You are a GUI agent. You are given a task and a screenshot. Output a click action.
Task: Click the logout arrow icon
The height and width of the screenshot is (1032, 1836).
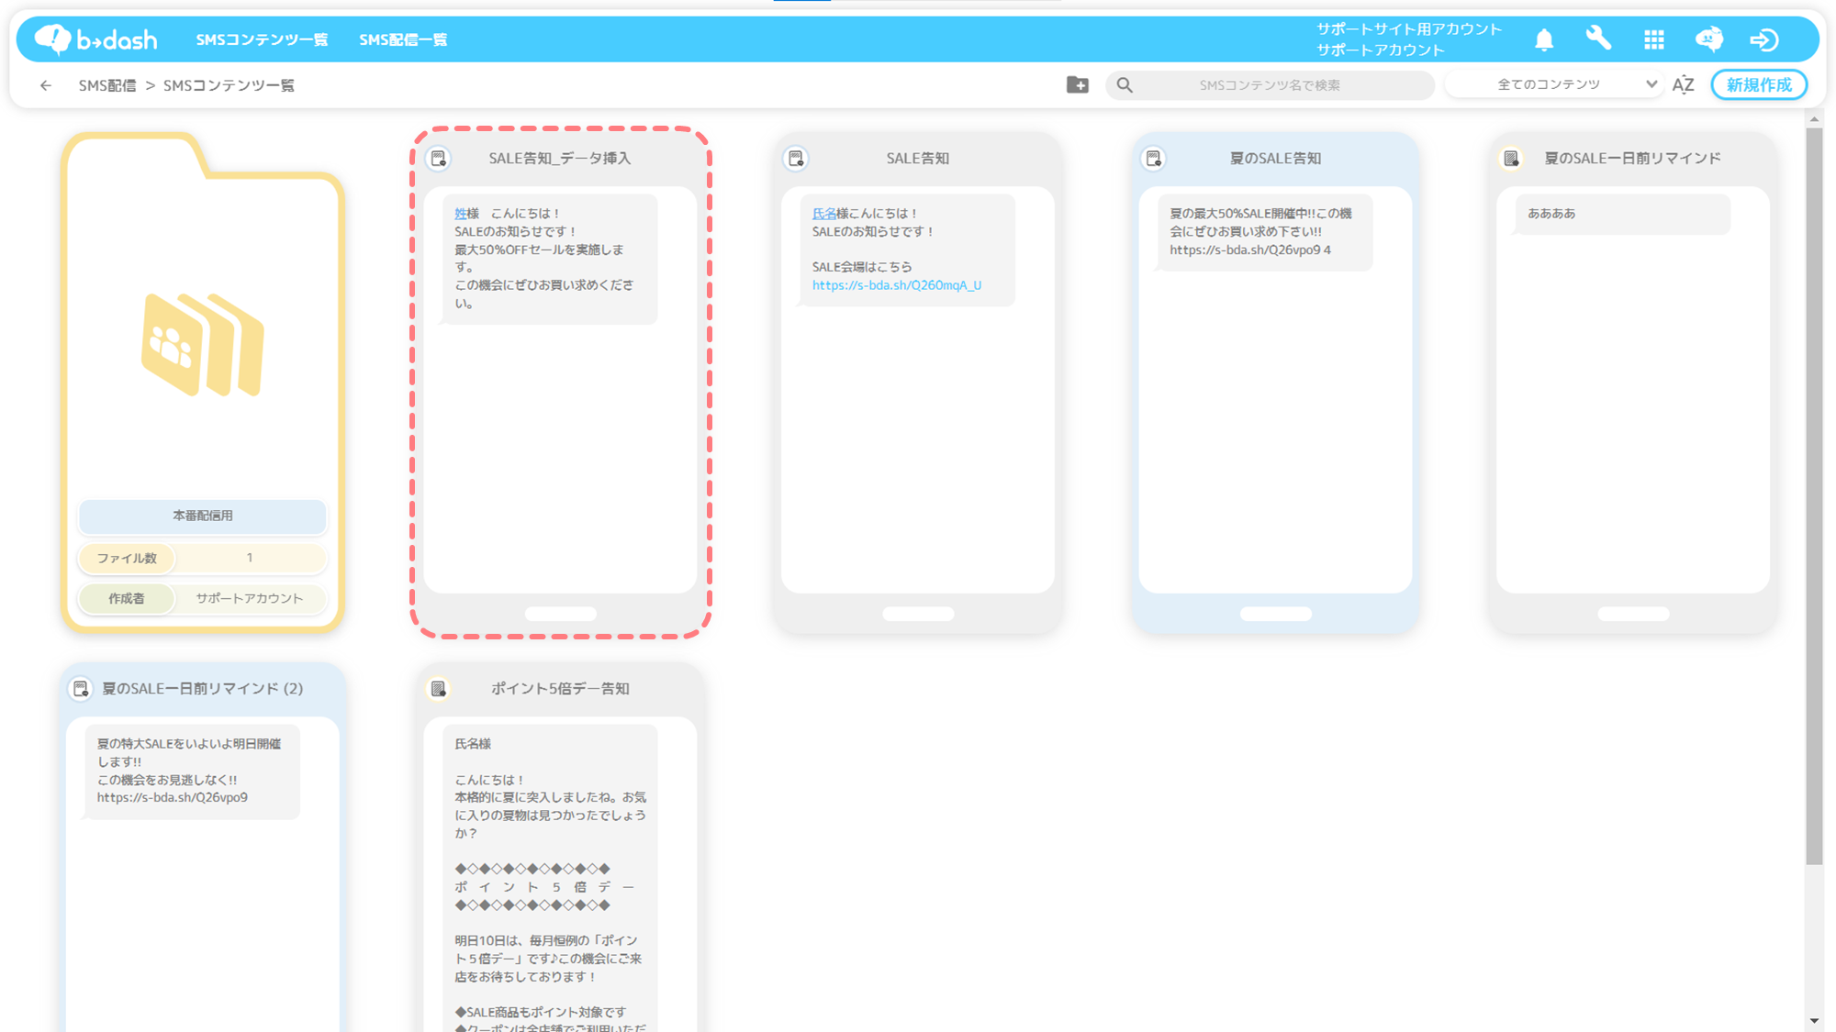[1763, 39]
